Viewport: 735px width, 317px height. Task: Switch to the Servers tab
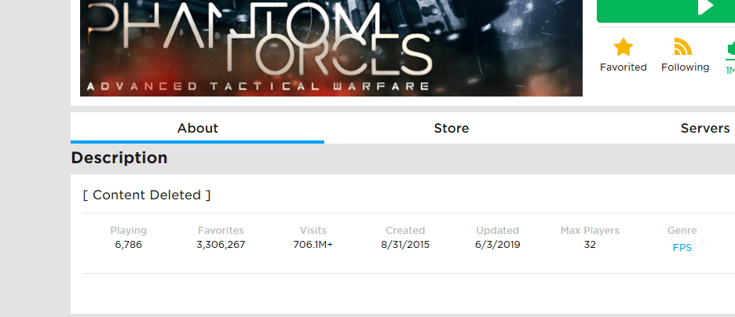[x=705, y=128]
